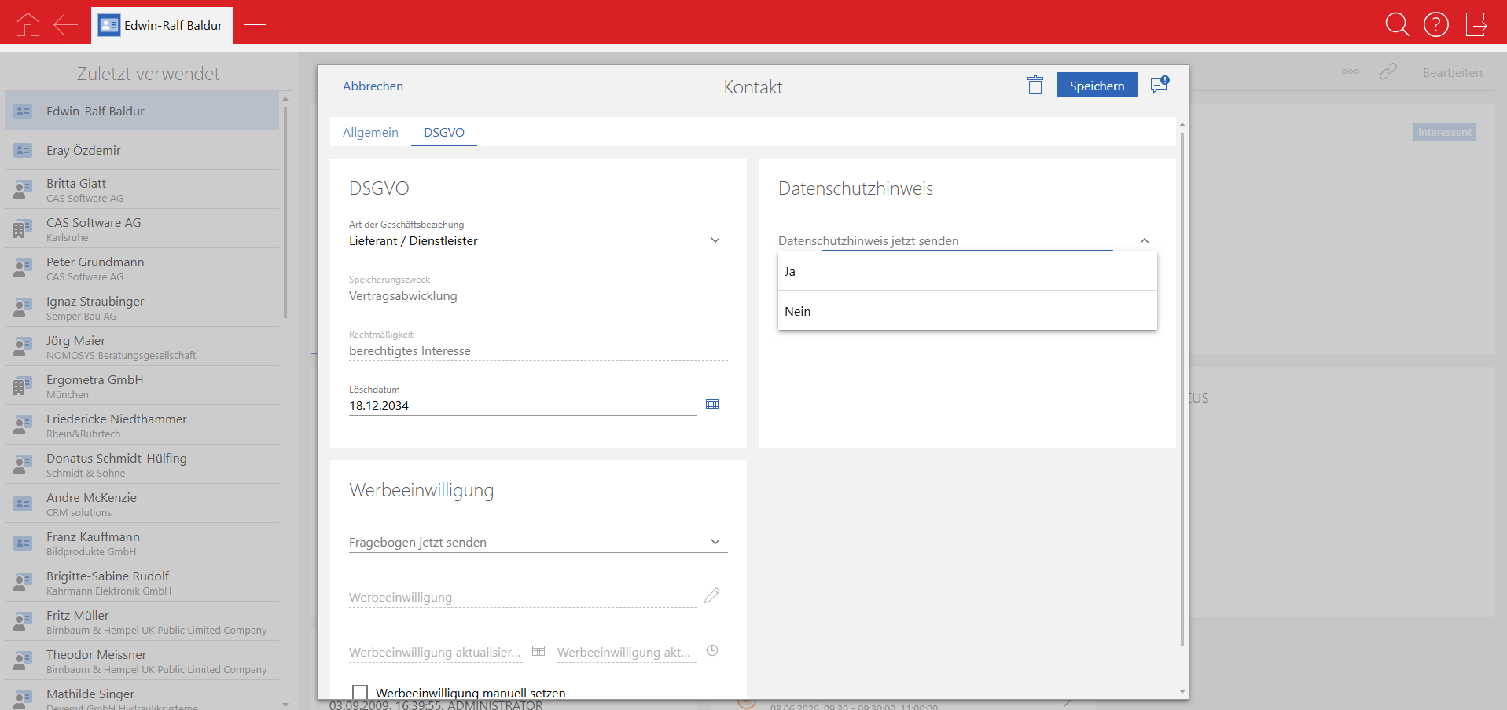Collapse Datenschutzhinweis jetzt senden dropdown

click(1145, 240)
